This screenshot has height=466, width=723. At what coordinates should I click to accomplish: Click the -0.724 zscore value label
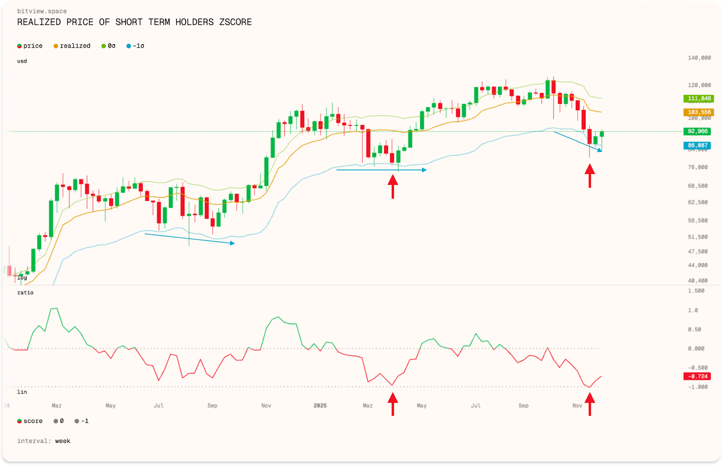(696, 376)
